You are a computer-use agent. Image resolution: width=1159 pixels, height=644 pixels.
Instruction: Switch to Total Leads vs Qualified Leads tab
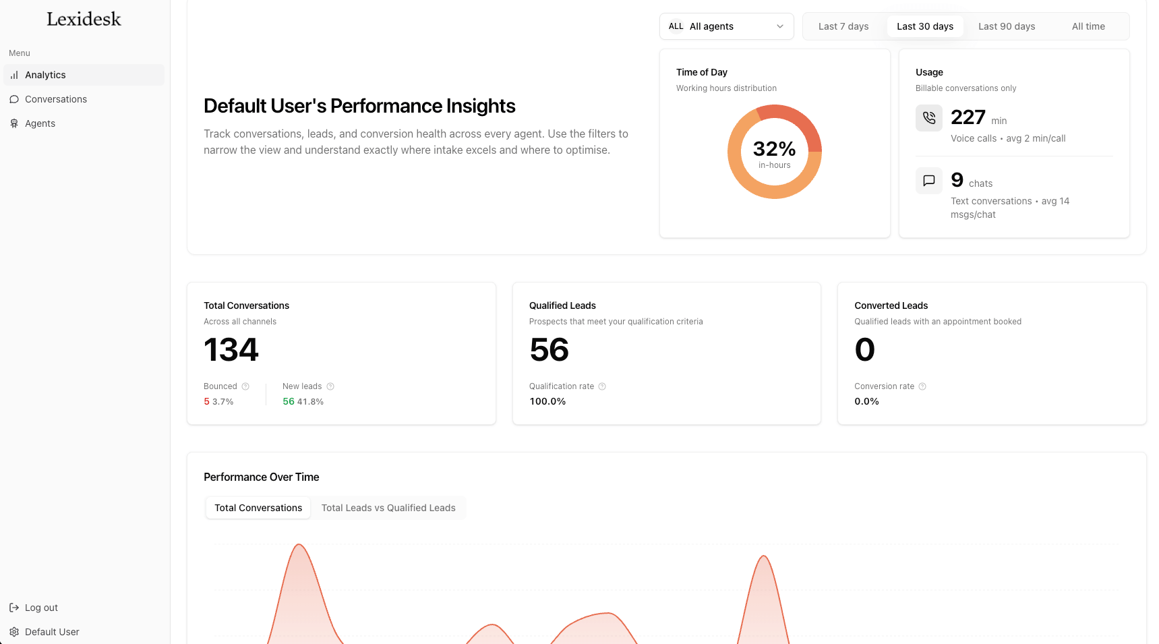click(x=388, y=508)
